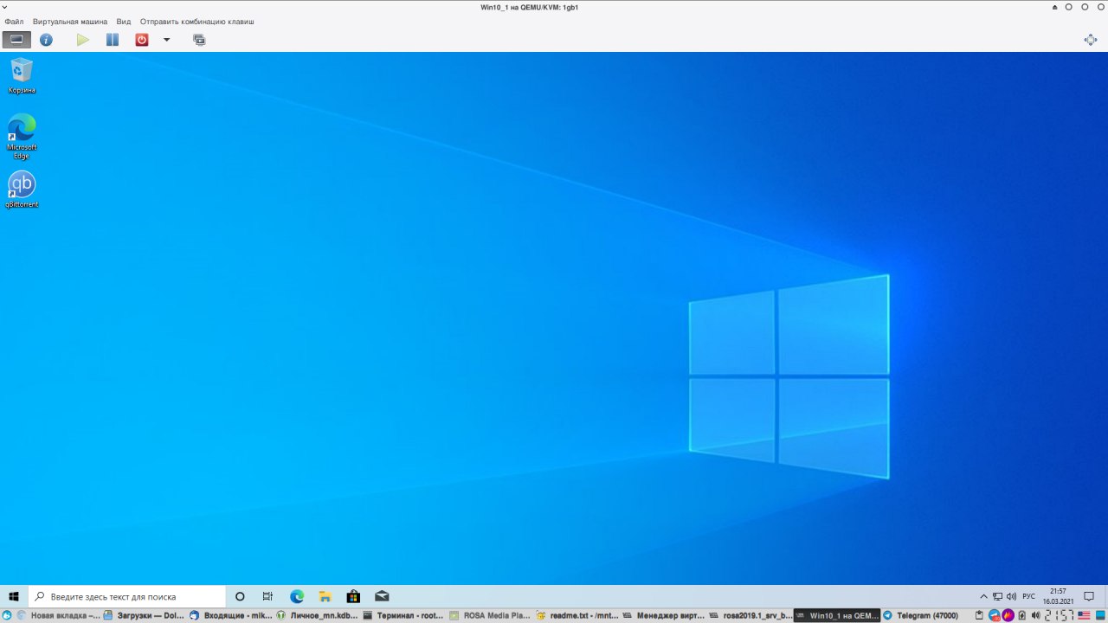Open host application launcher icon

point(7,616)
